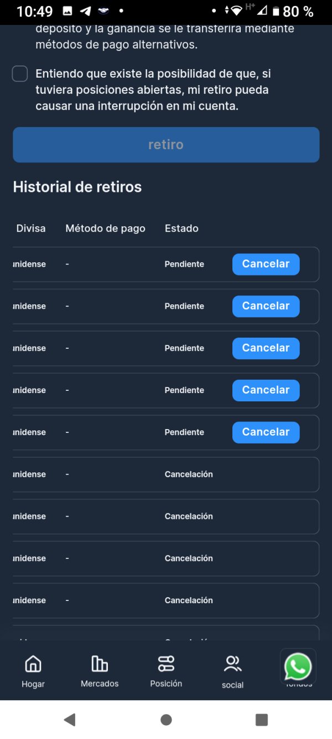
Task: Select the Estado column header
Action: (x=181, y=228)
